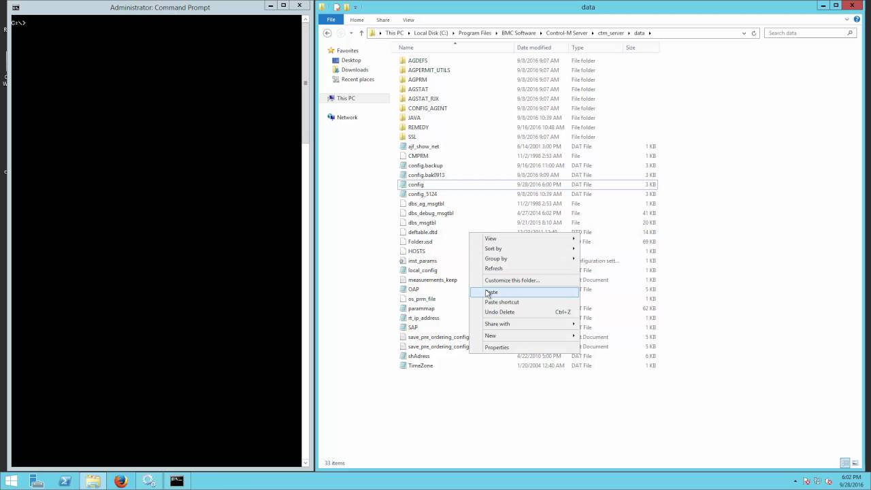The image size is (871, 490).
Task: Launch Firefox from the taskbar
Action: [121, 481]
